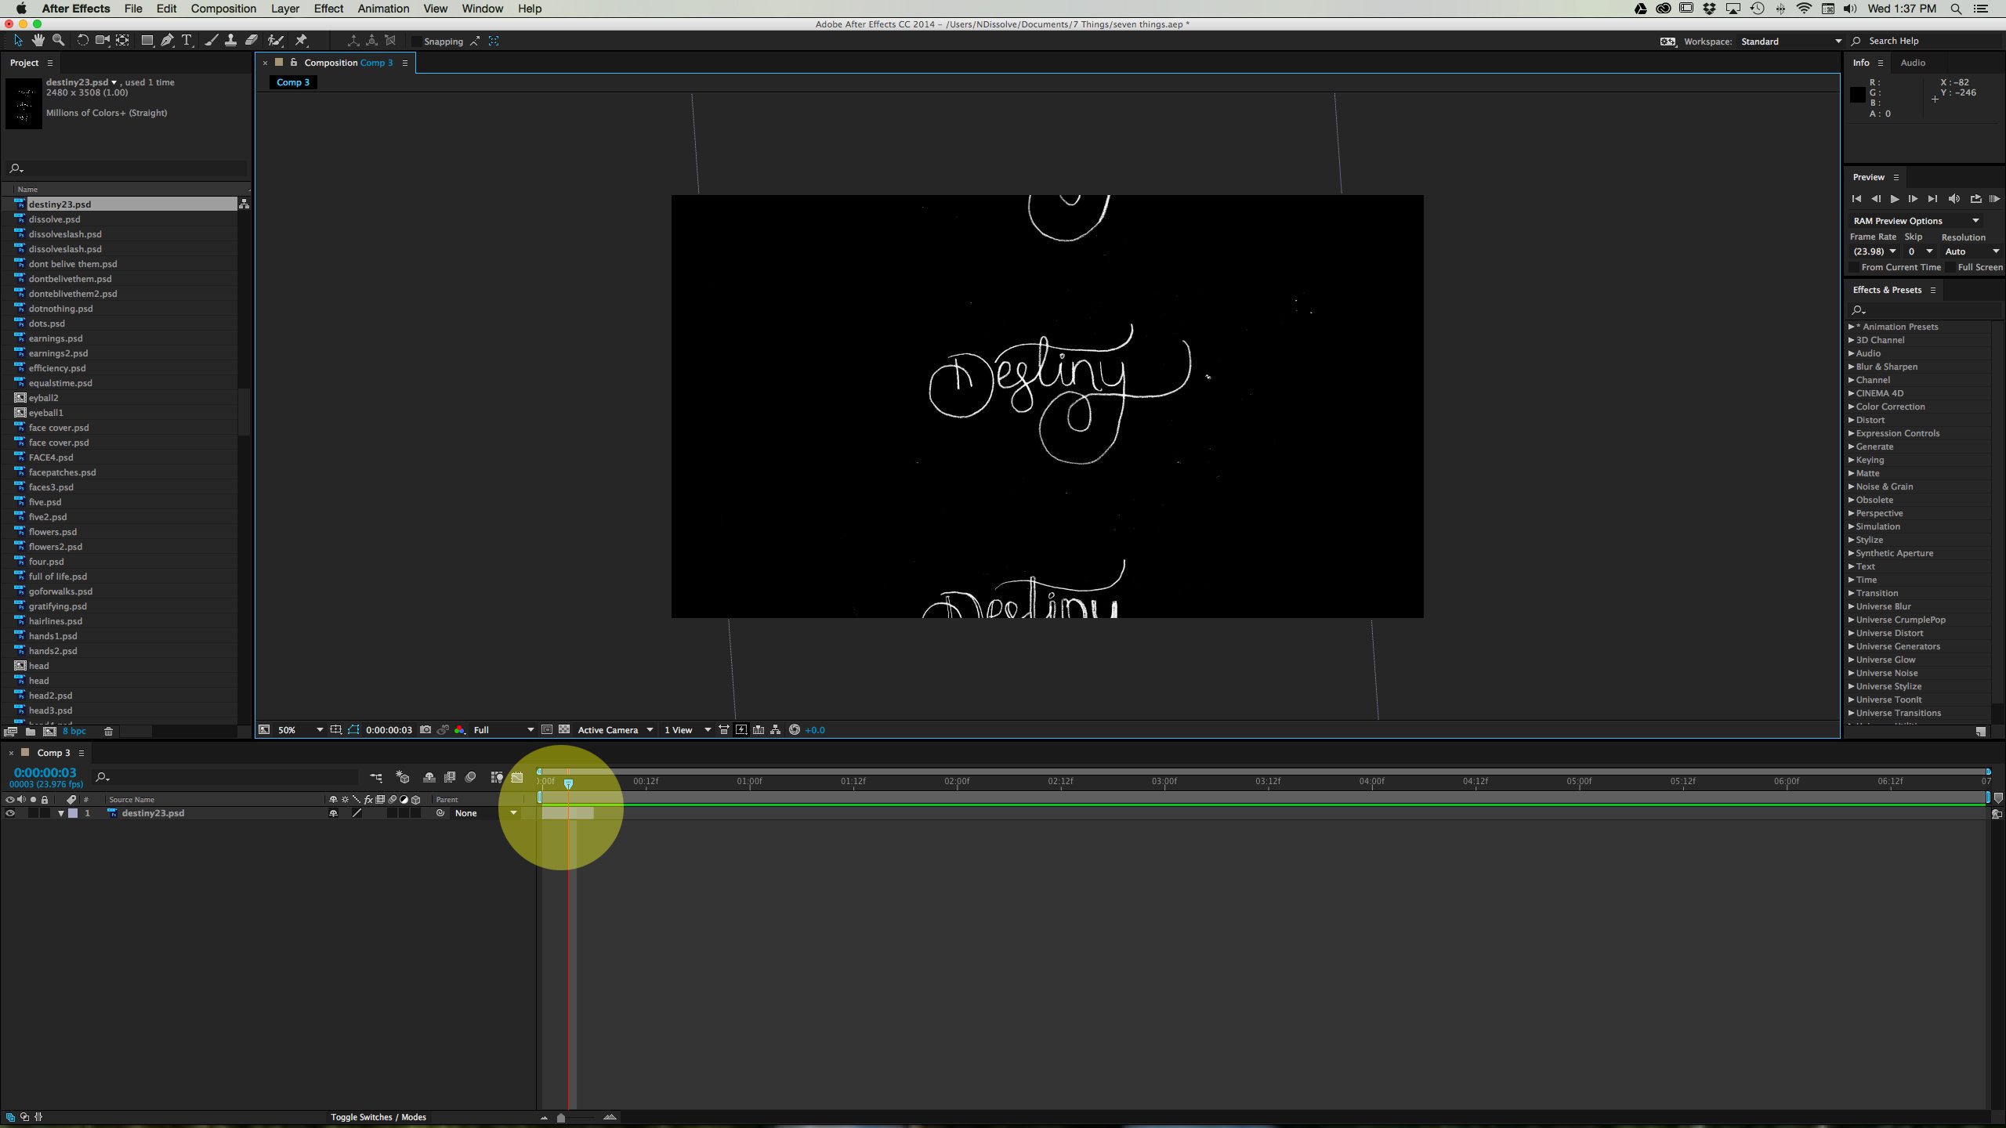
Task: Toggle Transparency Grid in viewer
Action: pos(564,729)
